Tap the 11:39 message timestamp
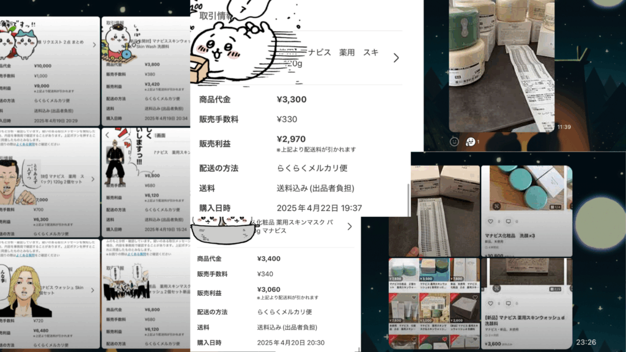 (x=564, y=127)
